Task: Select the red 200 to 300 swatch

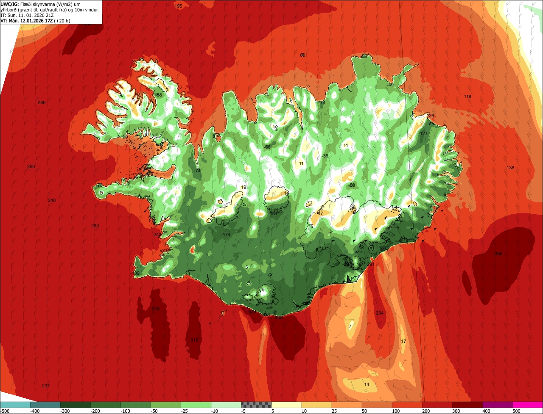Action: (x=437, y=405)
